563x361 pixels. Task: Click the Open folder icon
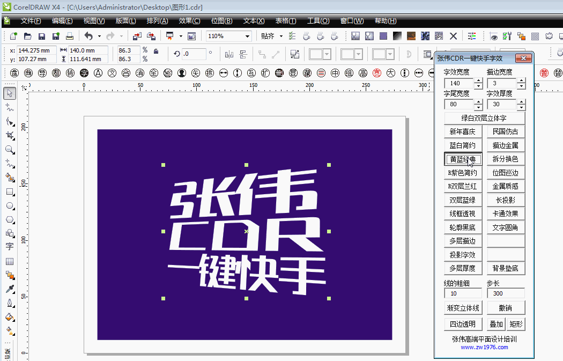[x=28, y=36]
